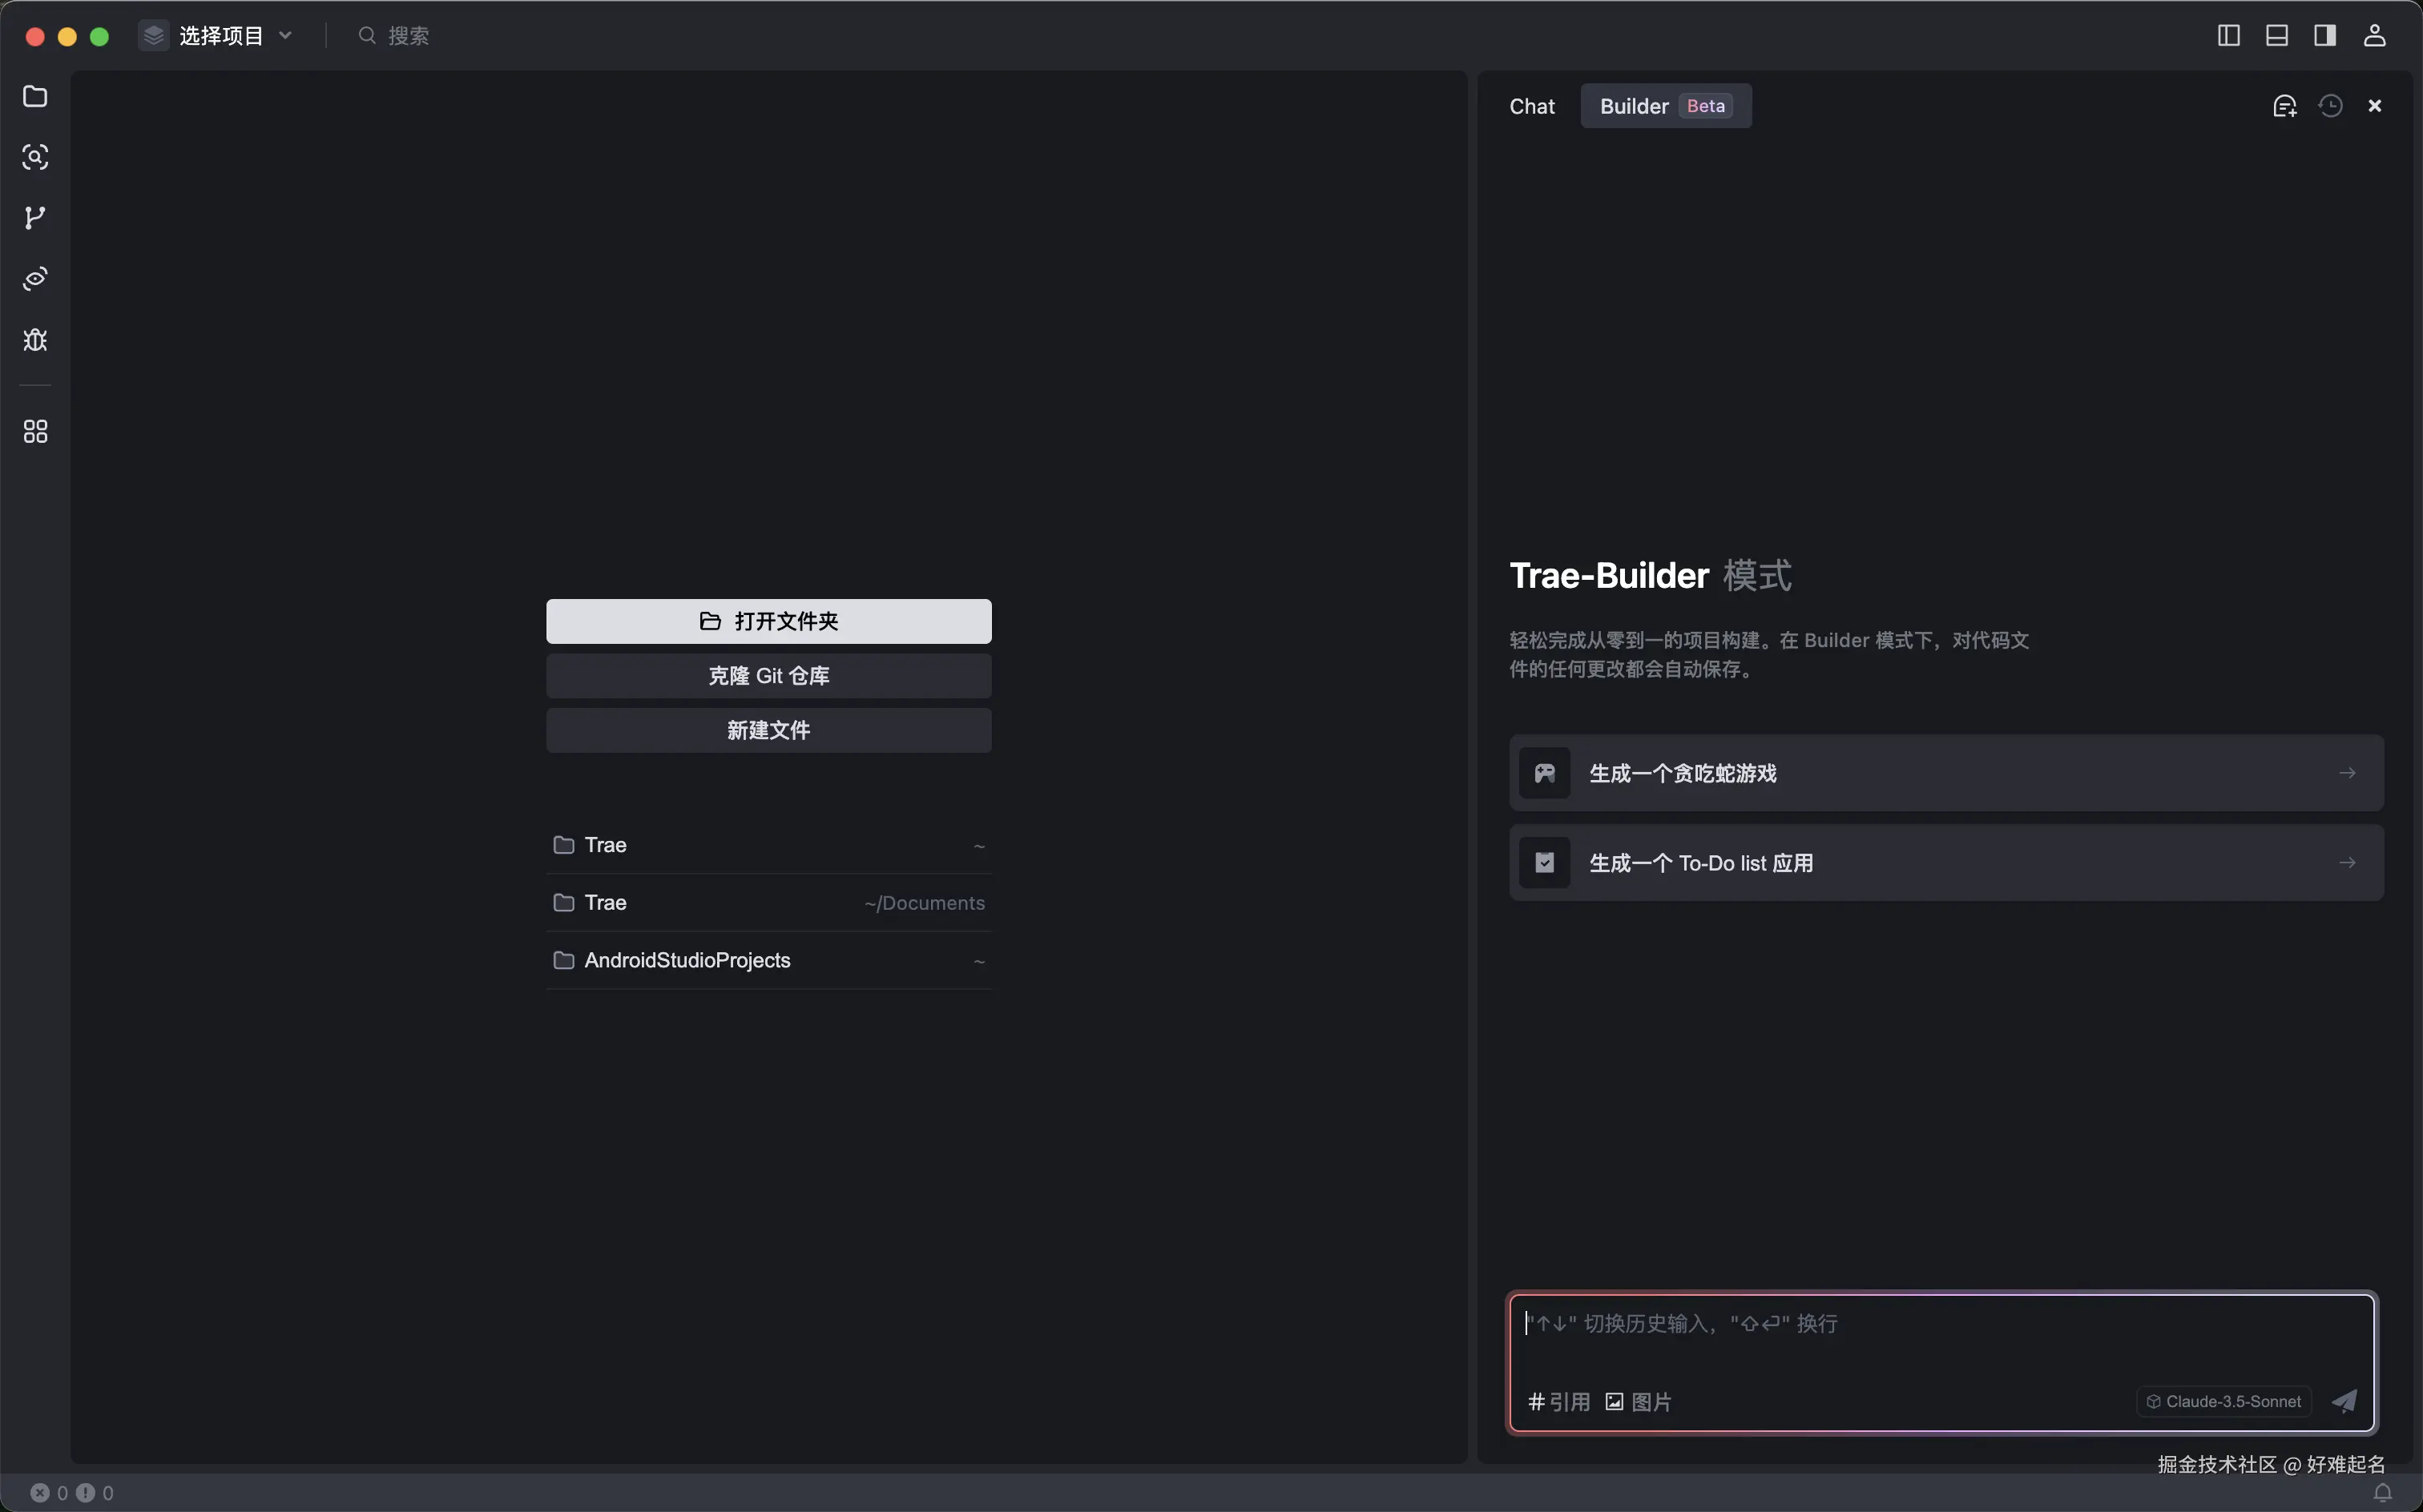Start a new chat session icon
Screen dimensions: 2423x1512
click(2284, 106)
